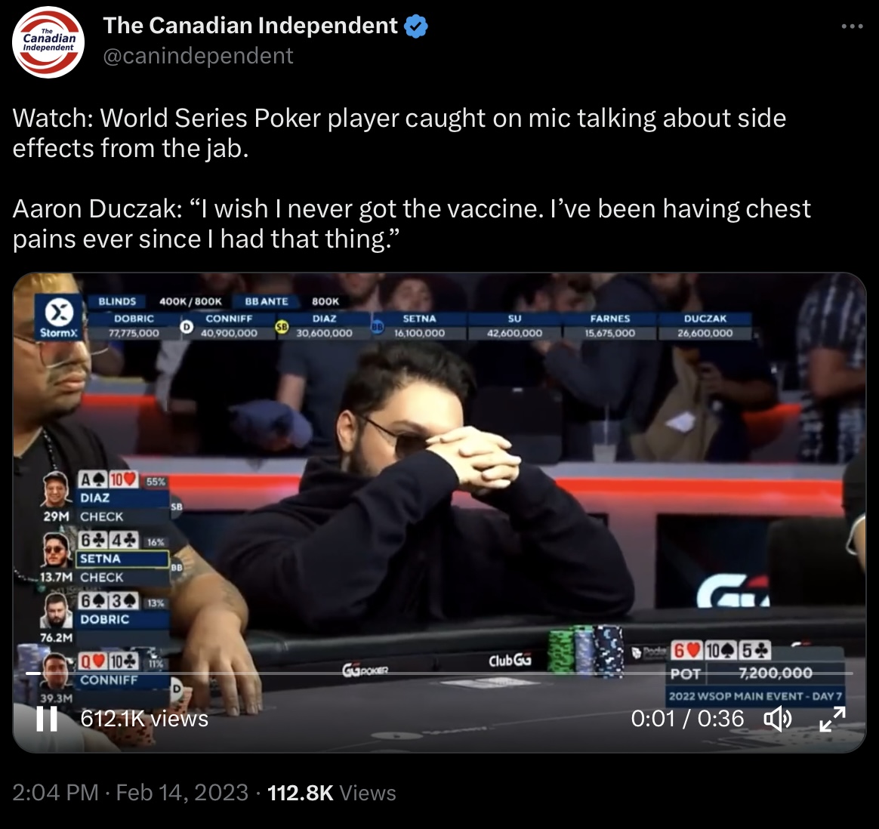Open the @canindependent handle link
The height and width of the screenshot is (829, 879).
[x=198, y=55]
